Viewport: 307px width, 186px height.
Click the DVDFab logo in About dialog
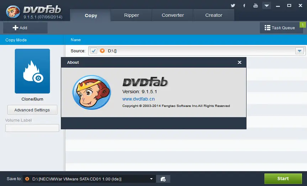coord(145,82)
